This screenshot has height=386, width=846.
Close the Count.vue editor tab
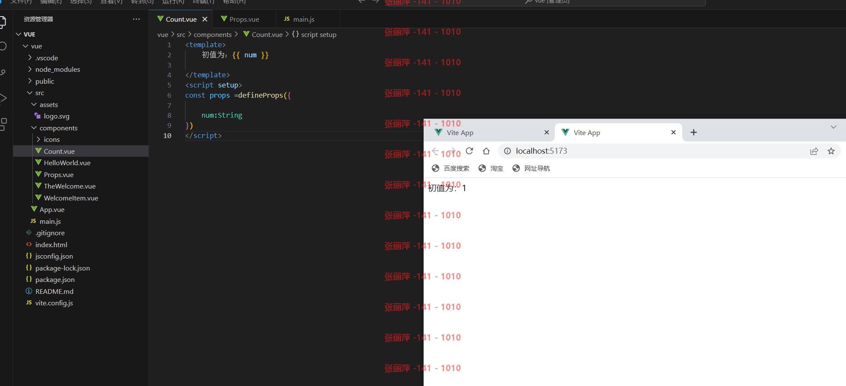pyautogui.click(x=205, y=19)
